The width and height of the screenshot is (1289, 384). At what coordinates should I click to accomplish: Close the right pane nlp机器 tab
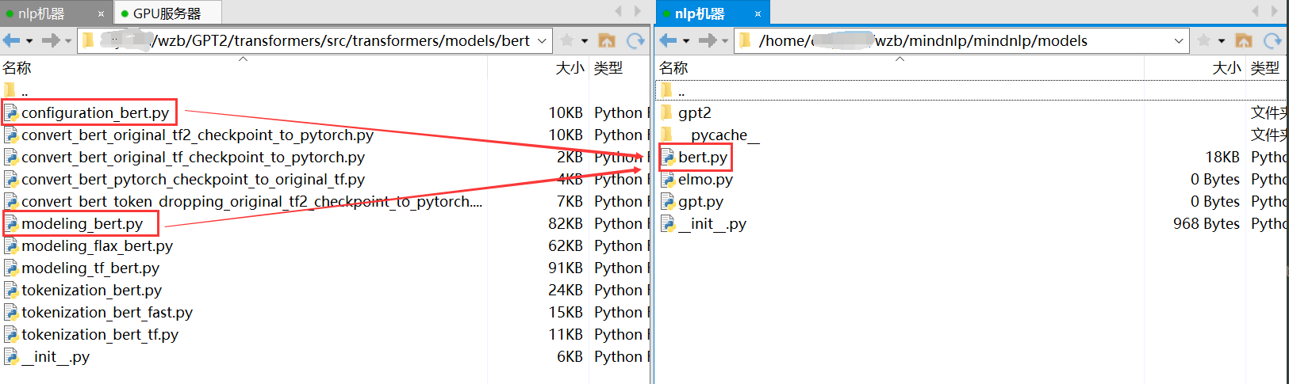click(x=758, y=13)
